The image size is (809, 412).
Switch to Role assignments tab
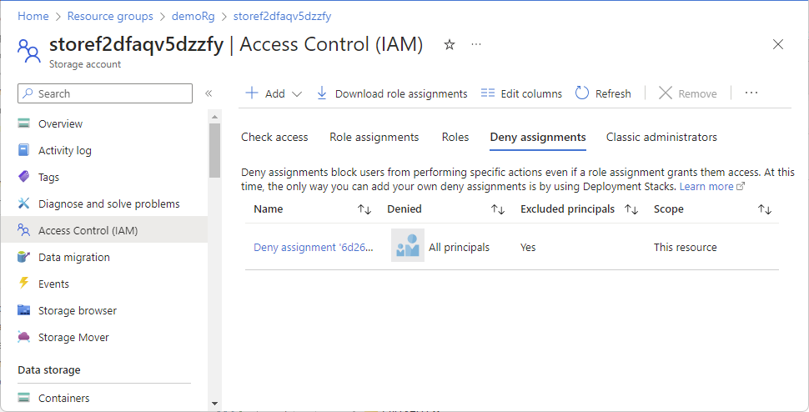coord(374,137)
